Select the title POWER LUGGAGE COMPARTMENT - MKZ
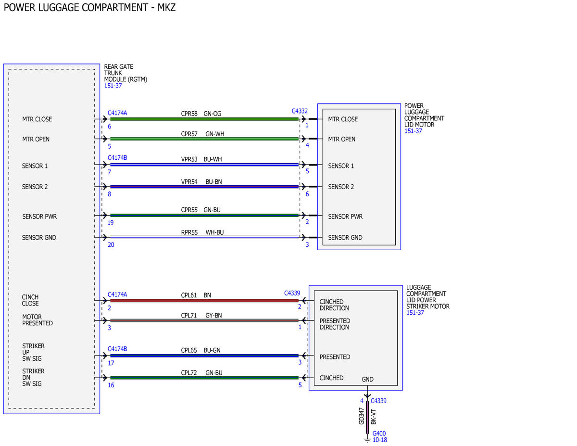This screenshot has width=577, height=446. tap(89, 8)
